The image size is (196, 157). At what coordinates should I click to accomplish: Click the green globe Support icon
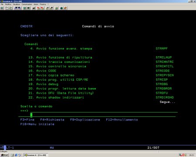[x=61, y=8]
